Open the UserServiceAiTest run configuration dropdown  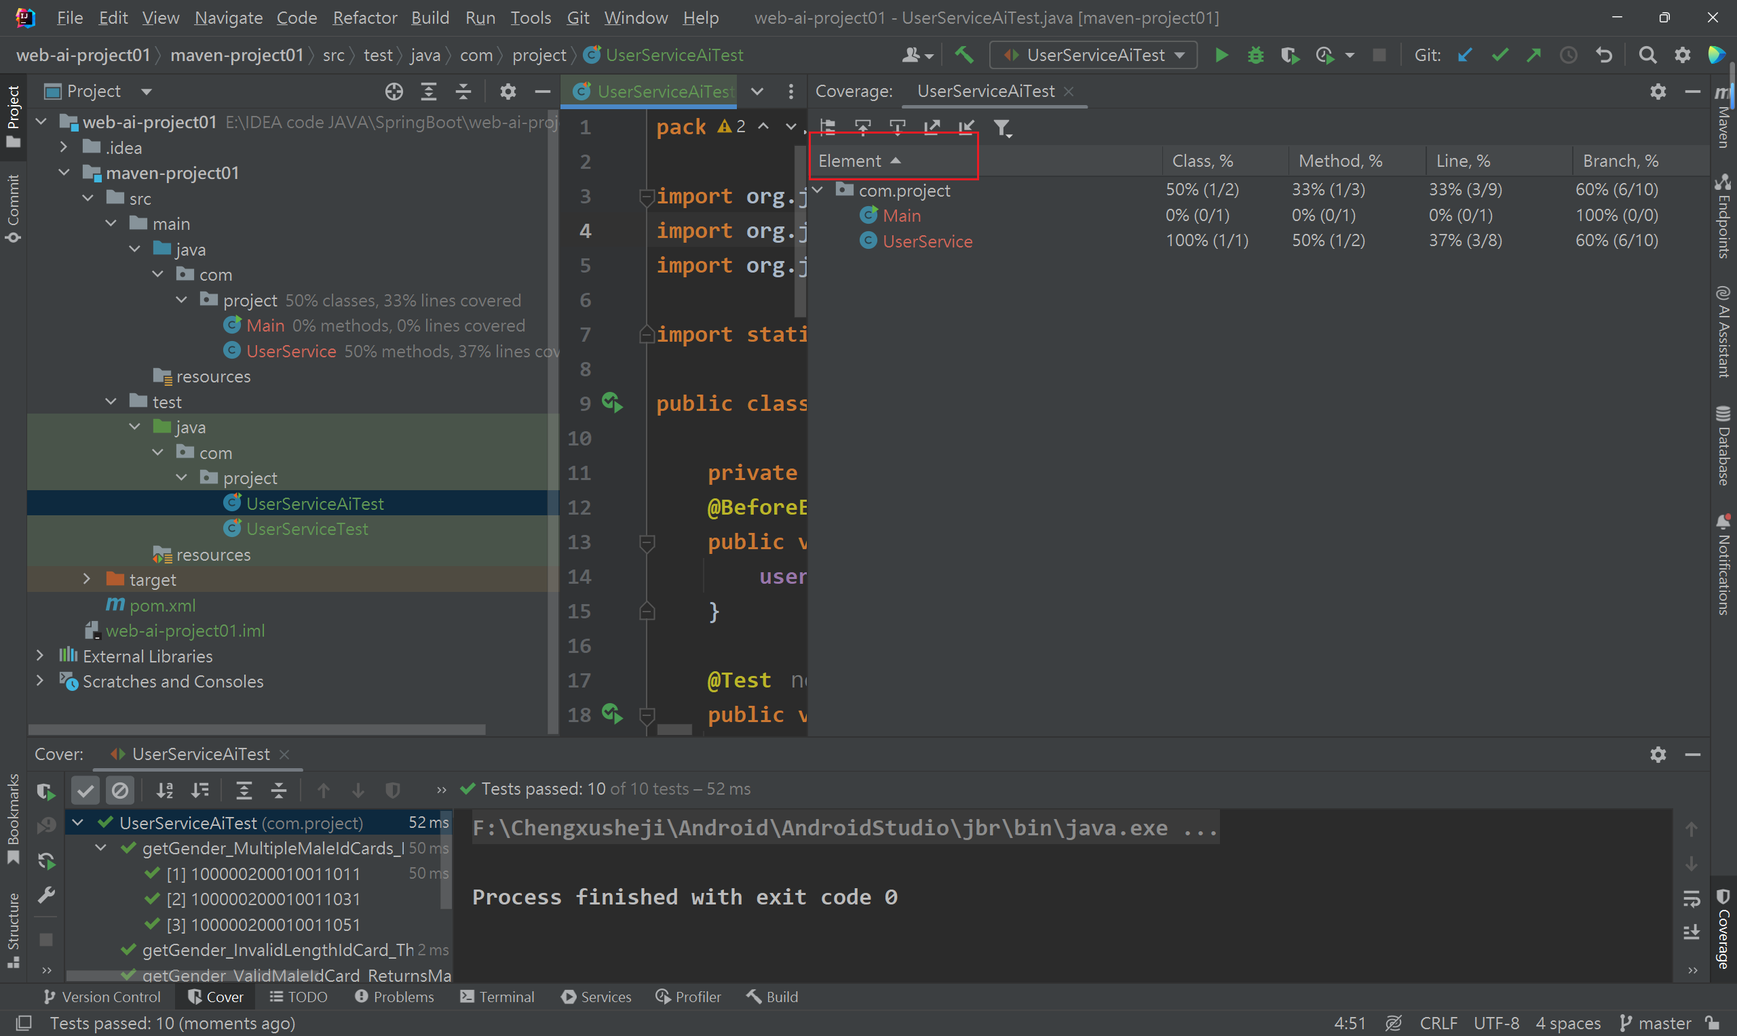pos(1094,55)
